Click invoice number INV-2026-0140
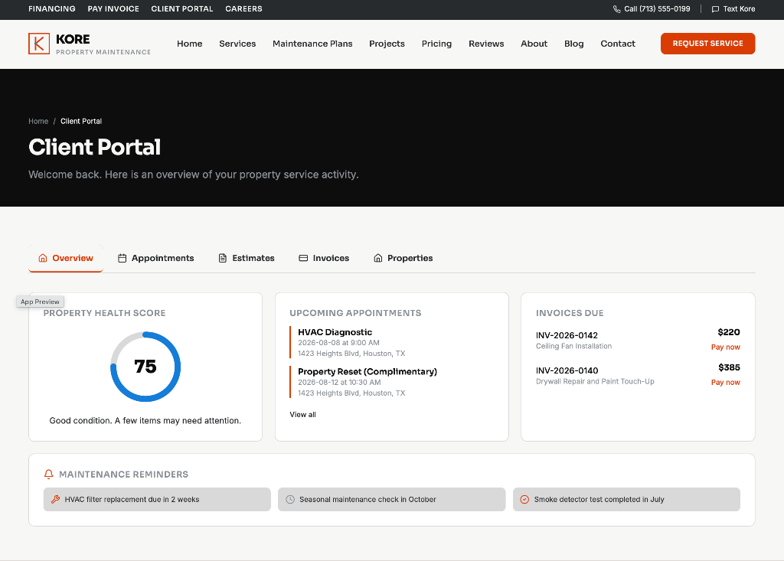Viewport: 784px width, 561px height. click(567, 370)
